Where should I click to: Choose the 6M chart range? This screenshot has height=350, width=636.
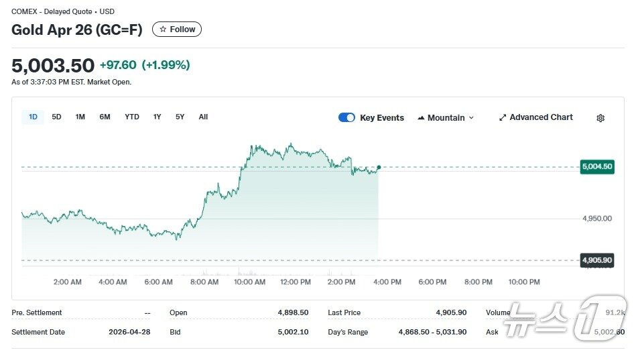[x=105, y=117]
